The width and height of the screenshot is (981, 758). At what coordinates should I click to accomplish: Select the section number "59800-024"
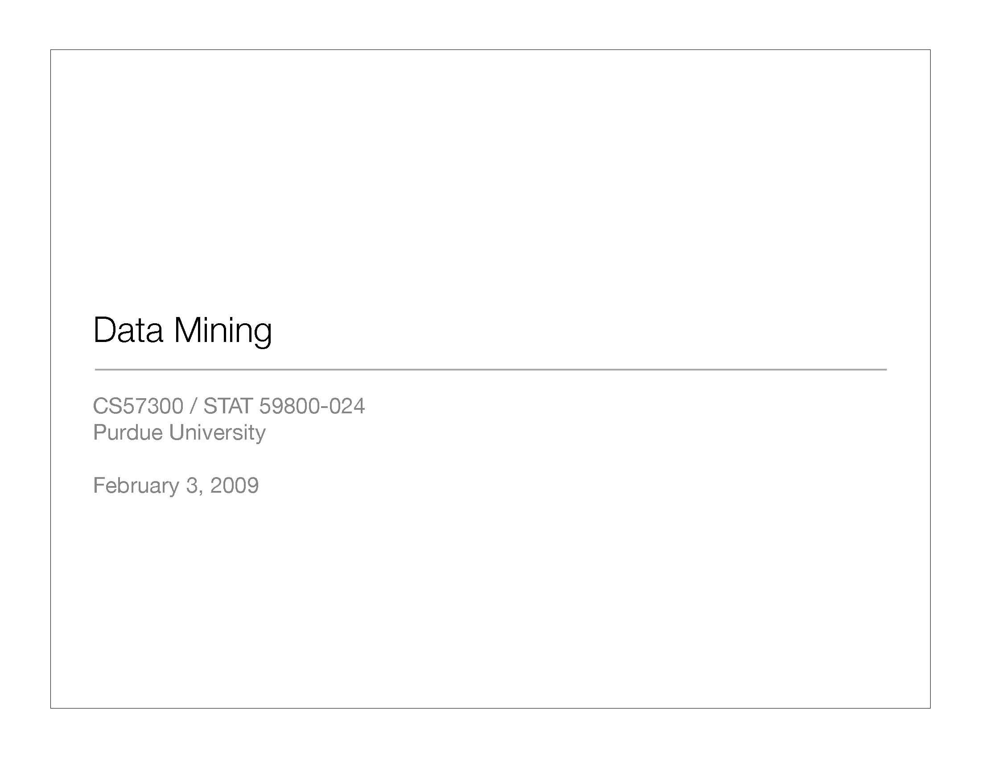tap(312, 406)
